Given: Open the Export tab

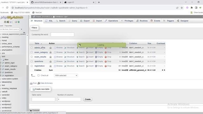Looking at the screenshot, I should 85,21.
